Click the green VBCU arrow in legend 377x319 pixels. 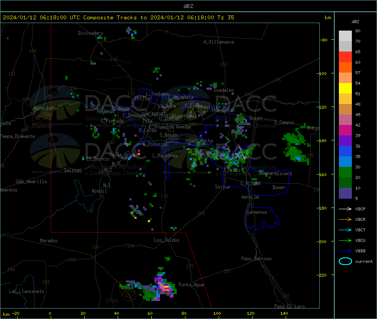pos(345,240)
